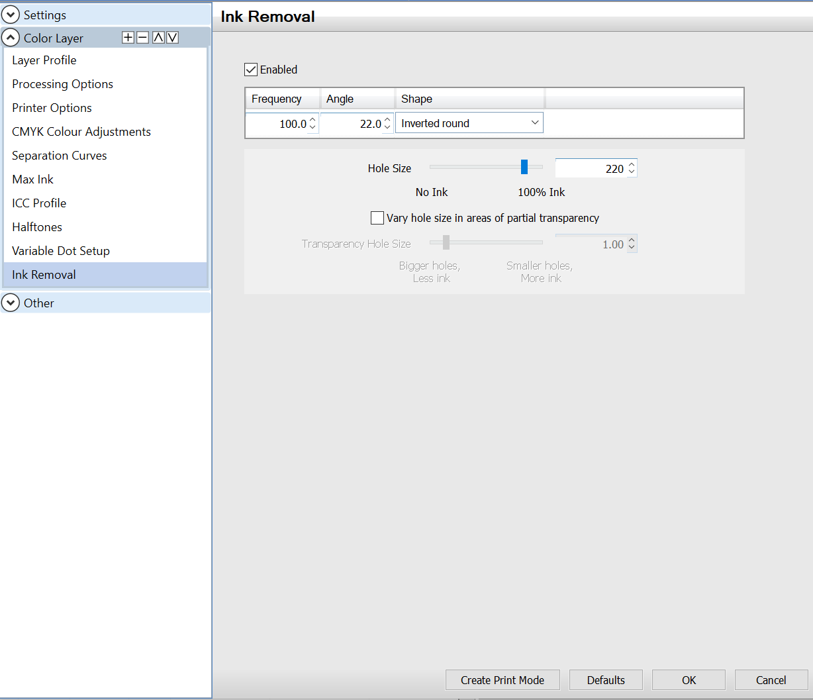Image resolution: width=813 pixels, height=700 pixels.
Task: Open the Layer Profile page
Action: 105,60
